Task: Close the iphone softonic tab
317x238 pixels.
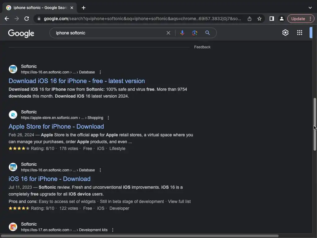Action: 72,8
